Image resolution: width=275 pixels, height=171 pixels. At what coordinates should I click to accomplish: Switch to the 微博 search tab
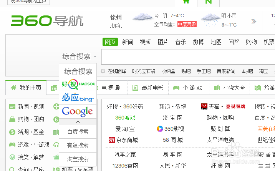[x=198, y=42]
